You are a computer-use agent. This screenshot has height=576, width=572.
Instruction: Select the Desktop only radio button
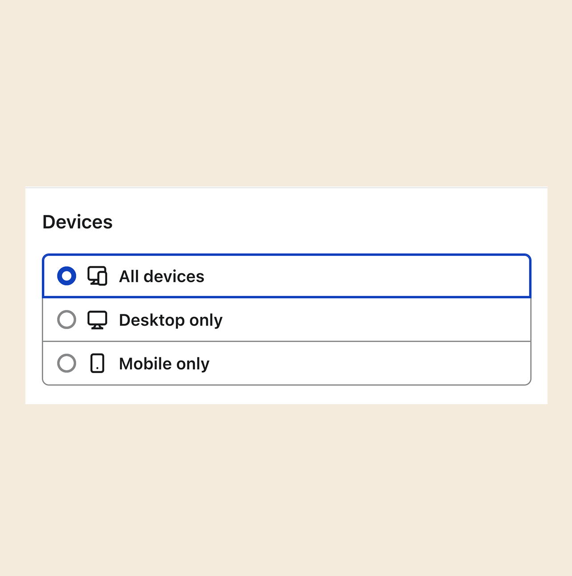pyautogui.click(x=66, y=319)
